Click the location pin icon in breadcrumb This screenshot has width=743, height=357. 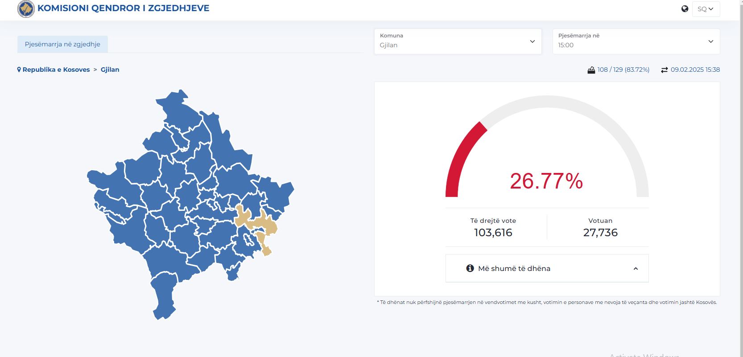coord(19,70)
